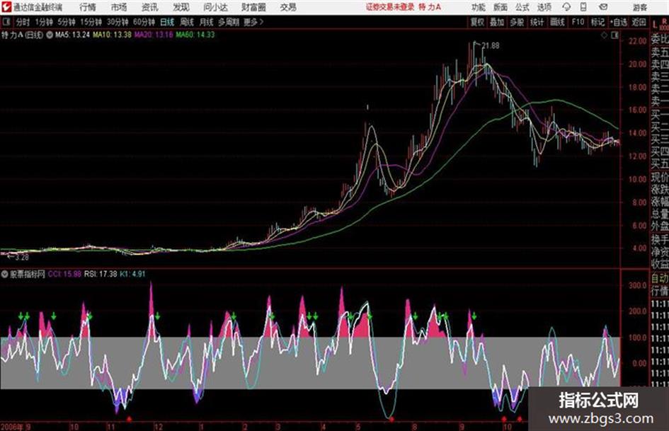The height and width of the screenshot is (431, 669).
Task: Toggle the left panel icon before 分时
Action: pyautogui.click(x=6, y=22)
